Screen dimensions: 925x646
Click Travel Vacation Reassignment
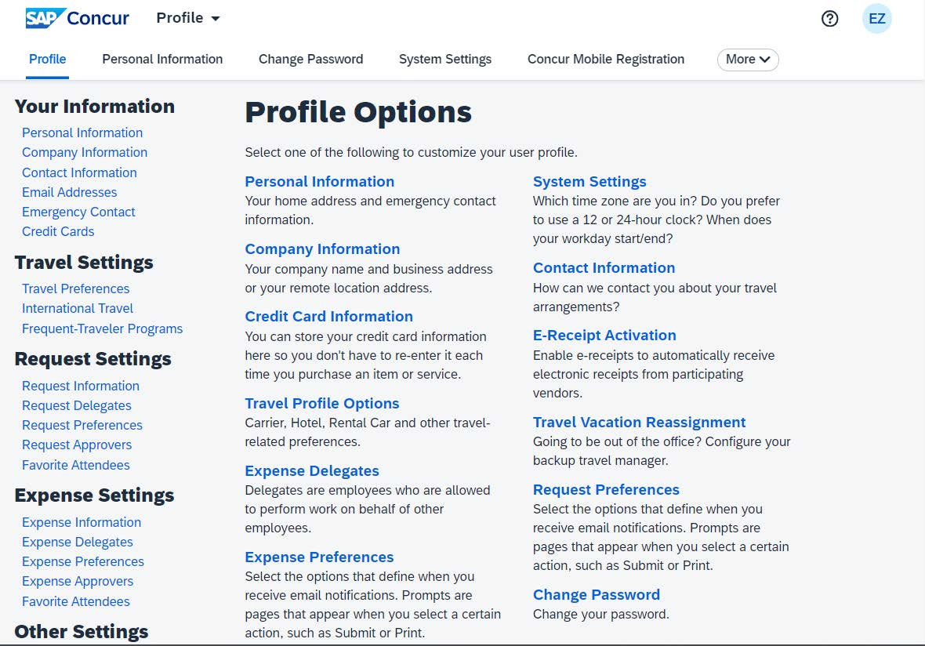click(639, 422)
